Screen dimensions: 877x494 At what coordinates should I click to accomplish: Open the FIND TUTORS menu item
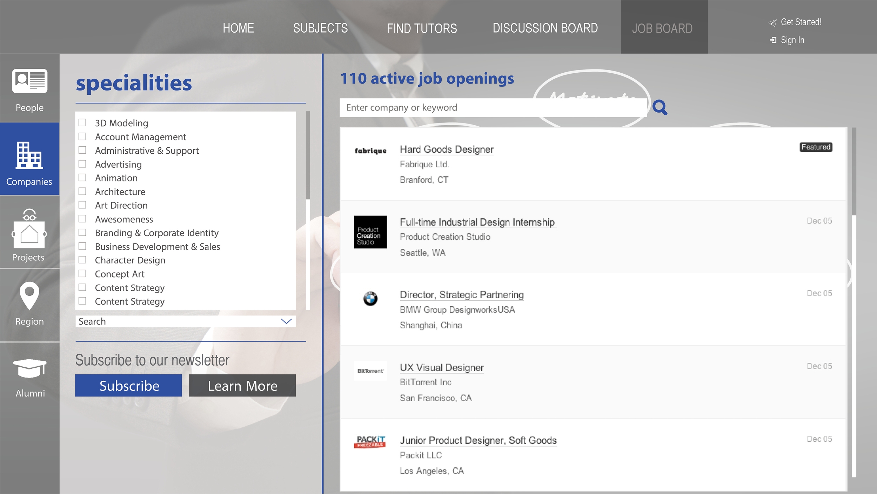422,28
